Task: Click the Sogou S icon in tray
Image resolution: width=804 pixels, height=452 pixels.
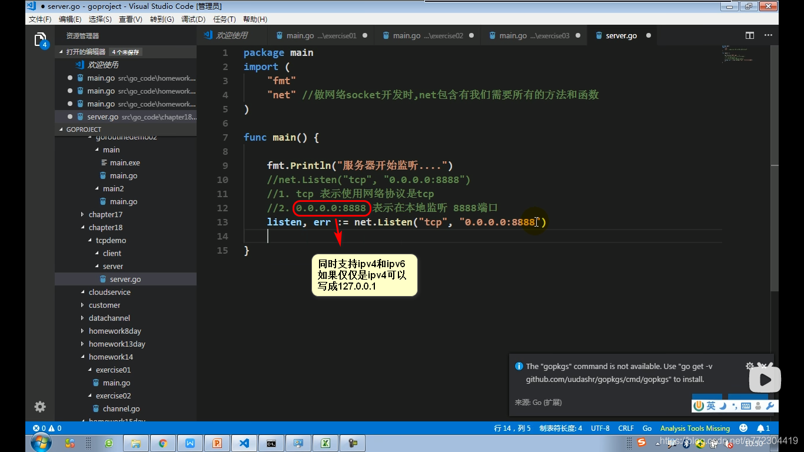Action: point(642,442)
